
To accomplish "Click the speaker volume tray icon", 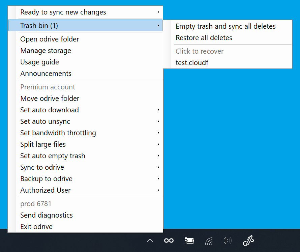I will point(227,241).
